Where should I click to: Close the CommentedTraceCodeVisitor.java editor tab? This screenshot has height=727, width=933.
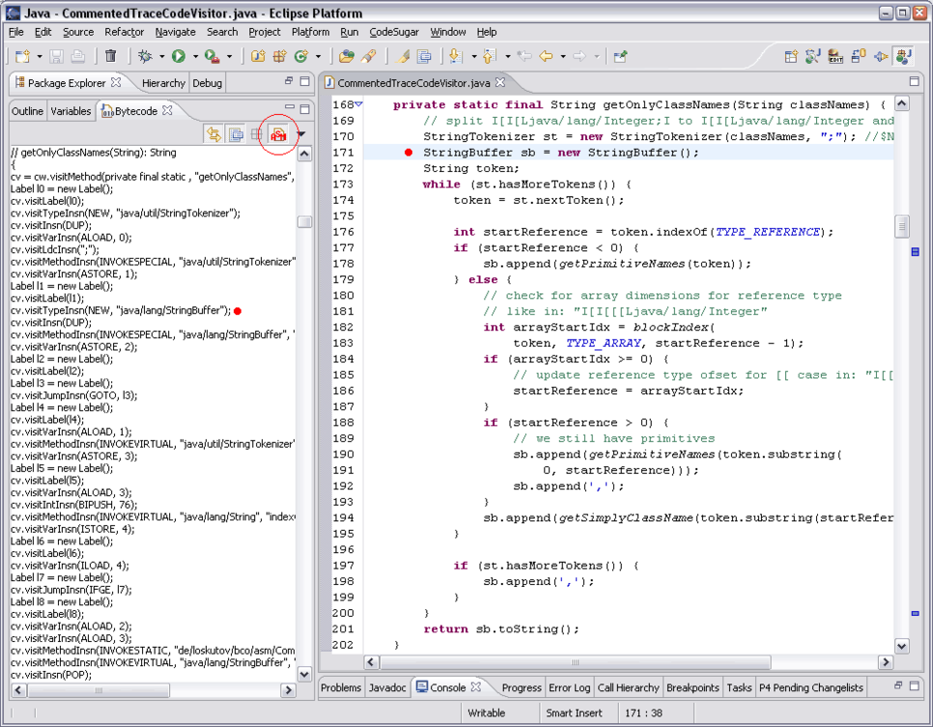(500, 82)
